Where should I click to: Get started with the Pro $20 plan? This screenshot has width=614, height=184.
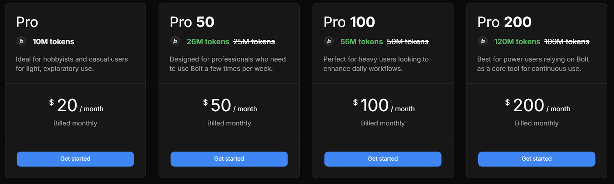75,159
